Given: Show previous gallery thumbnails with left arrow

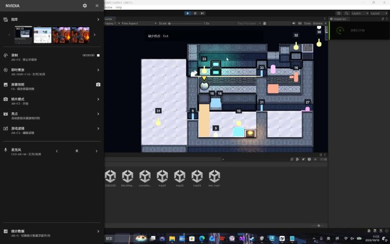Looking at the screenshot, I should coord(9,35).
